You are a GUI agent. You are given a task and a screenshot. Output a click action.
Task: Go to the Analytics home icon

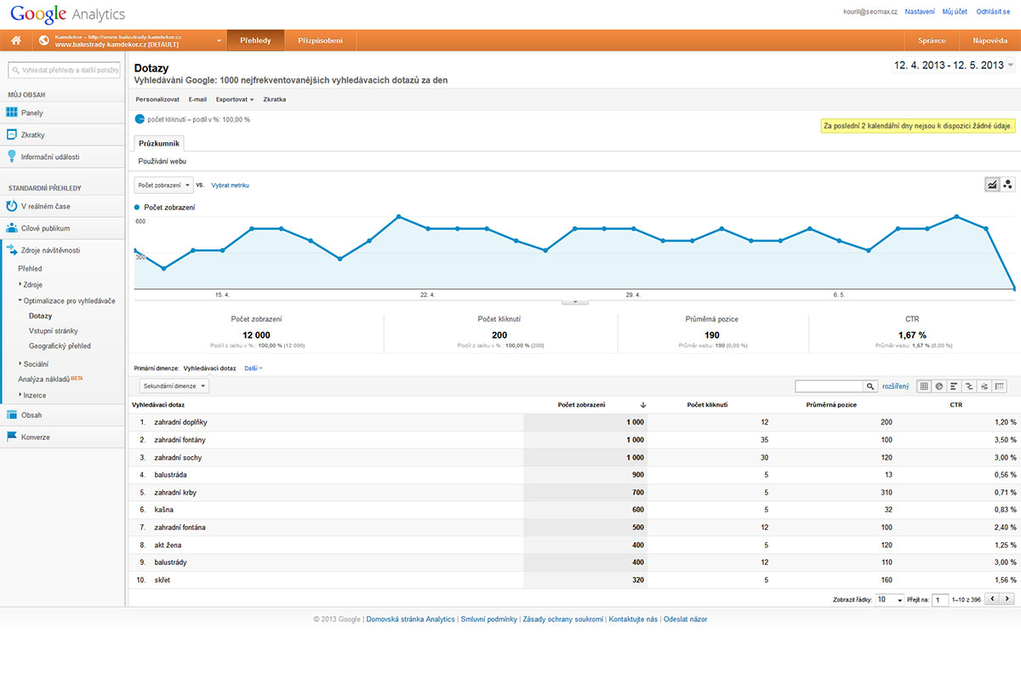tap(15, 41)
